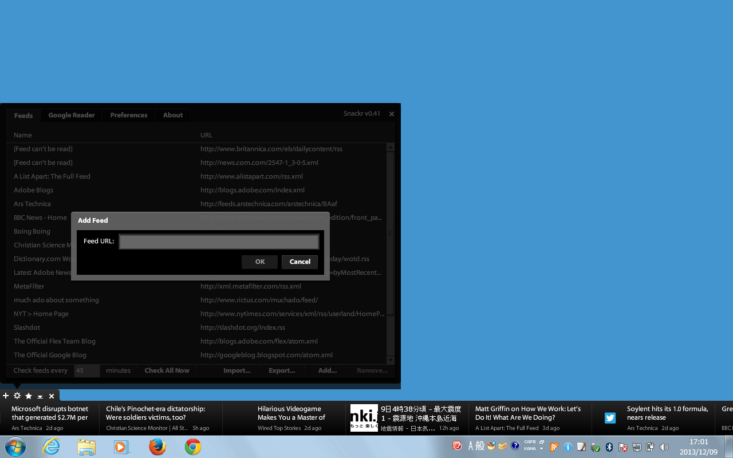Launch Google Chrome from the taskbar
Viewport: 733px width, 458px height.
click(193, 447)
